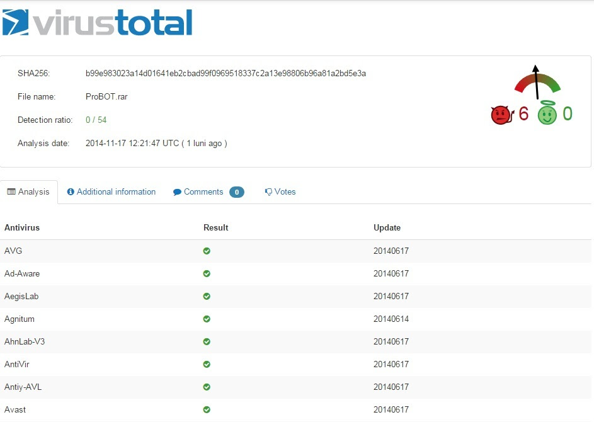Click the file name ProBOT.rar

[x=106, y=96]
